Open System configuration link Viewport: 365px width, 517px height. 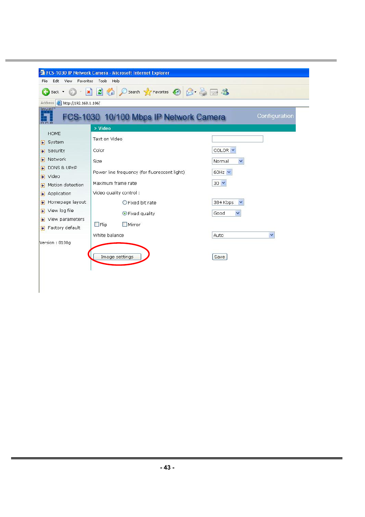(x=56, y=142)
